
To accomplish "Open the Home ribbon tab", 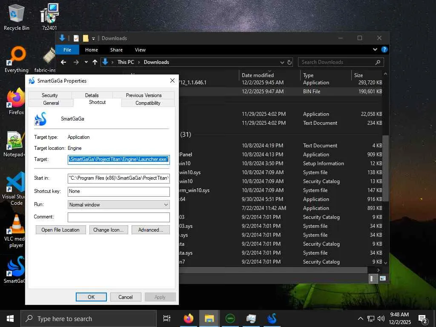I will pos(92,50).
